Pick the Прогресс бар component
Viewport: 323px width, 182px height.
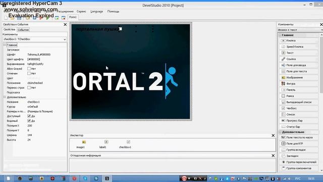pos(298,121)
